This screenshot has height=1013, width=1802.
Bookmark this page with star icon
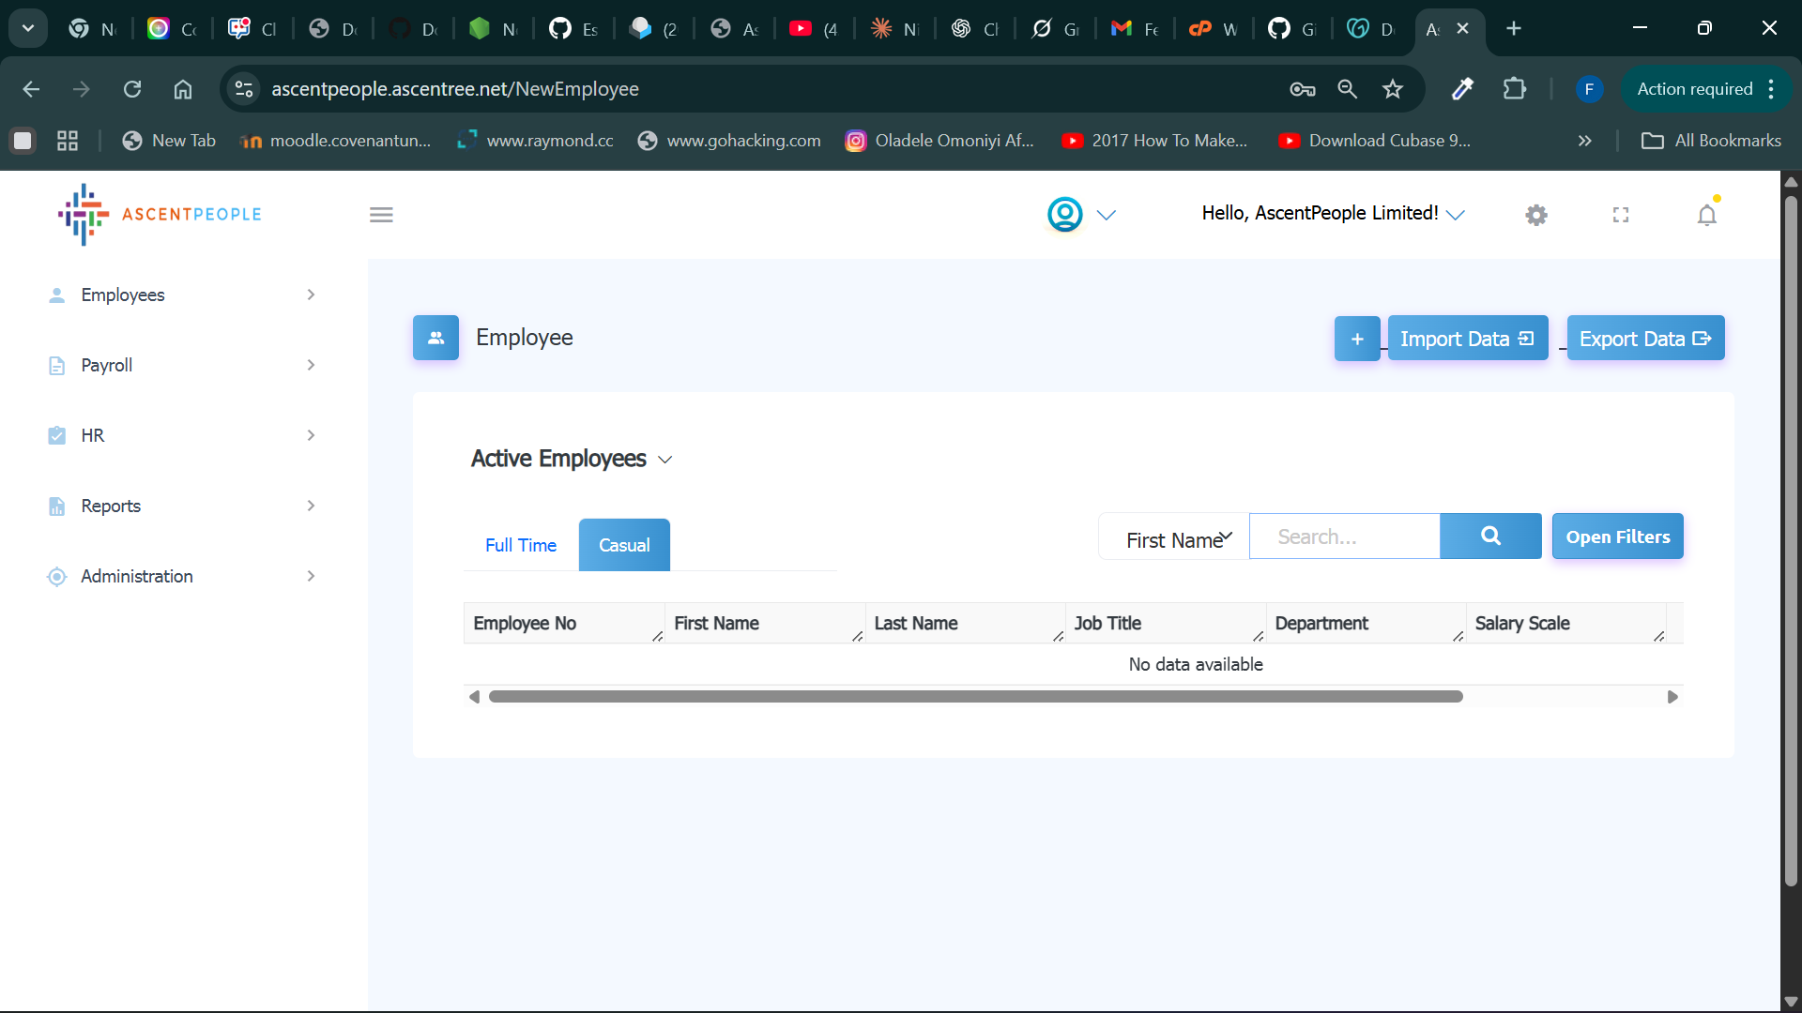tap(1393, 89)
